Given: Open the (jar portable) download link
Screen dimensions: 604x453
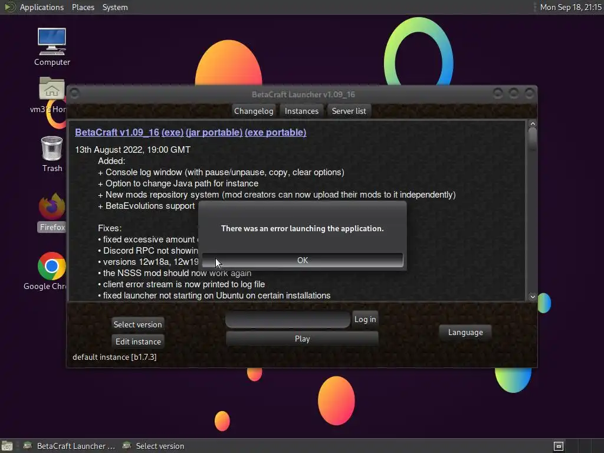Looking at the screenshot, I should (x=214, y=133).
